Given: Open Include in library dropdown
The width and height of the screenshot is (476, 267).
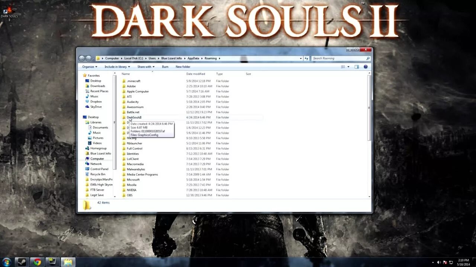Looking at the screenshot, I should pos(118,67).
